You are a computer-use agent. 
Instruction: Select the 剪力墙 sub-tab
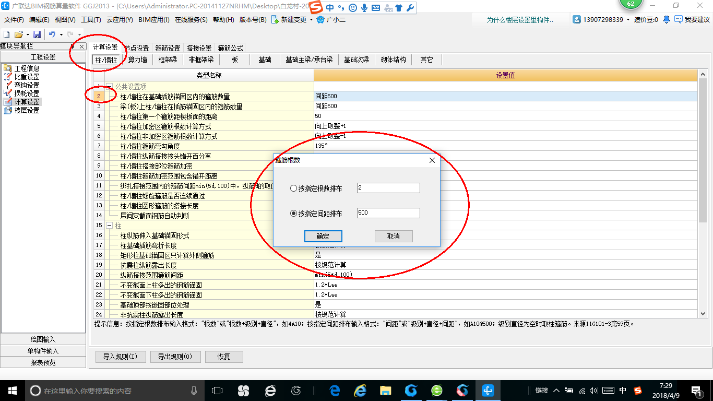tap(138, 60)
